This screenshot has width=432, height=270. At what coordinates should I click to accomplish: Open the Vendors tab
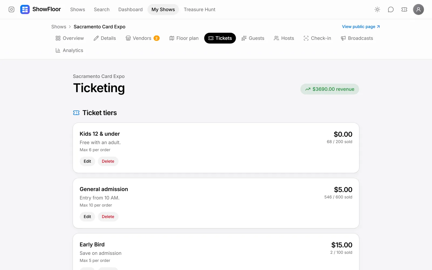click(x=143, y=38)
